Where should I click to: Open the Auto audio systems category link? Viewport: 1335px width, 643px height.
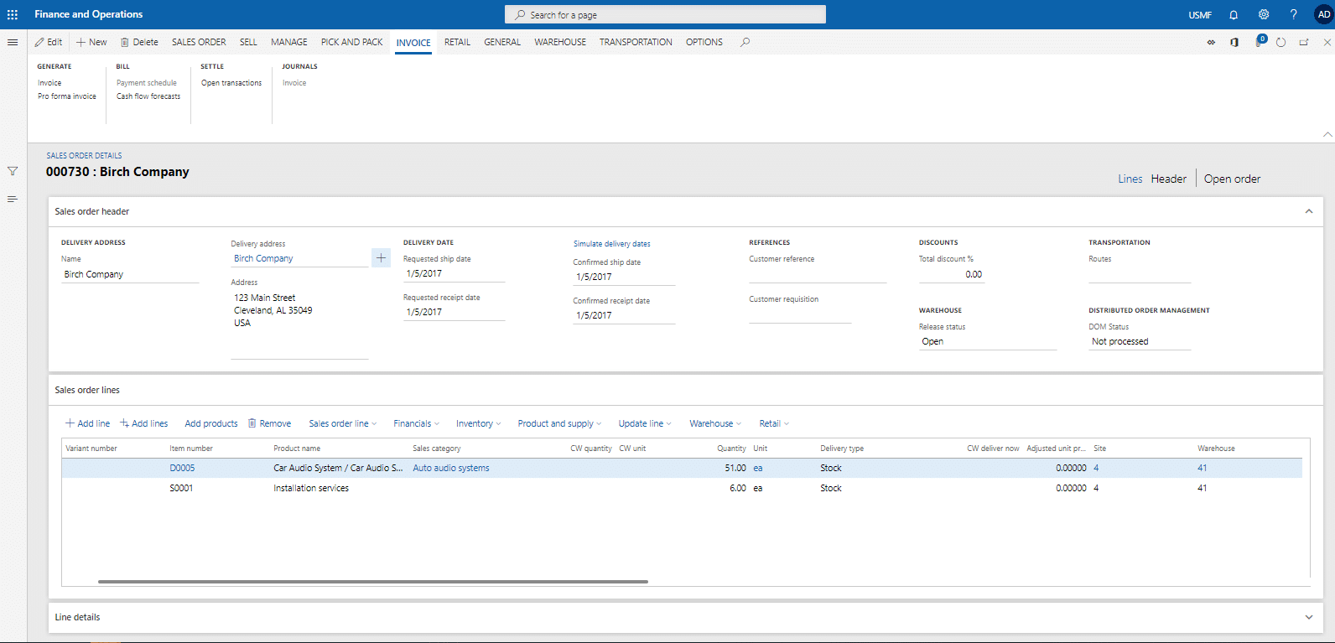click(451, 468)
